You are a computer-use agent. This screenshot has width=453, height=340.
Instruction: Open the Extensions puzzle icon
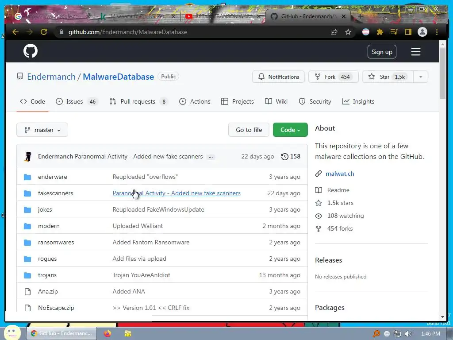click(x=380, y=32)
